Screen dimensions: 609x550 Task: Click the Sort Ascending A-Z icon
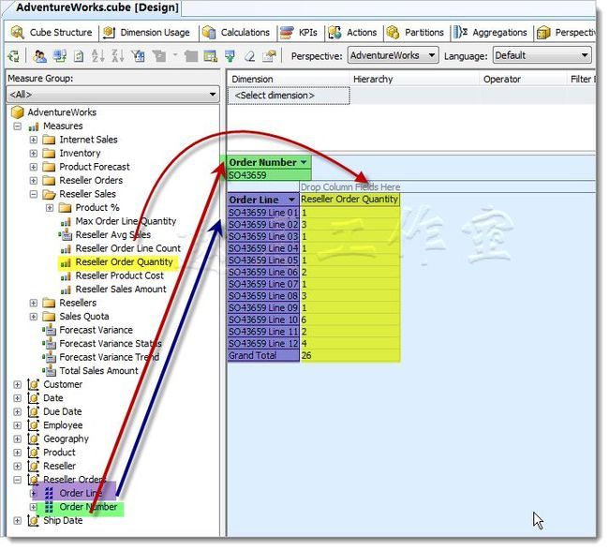pos(97,56)
